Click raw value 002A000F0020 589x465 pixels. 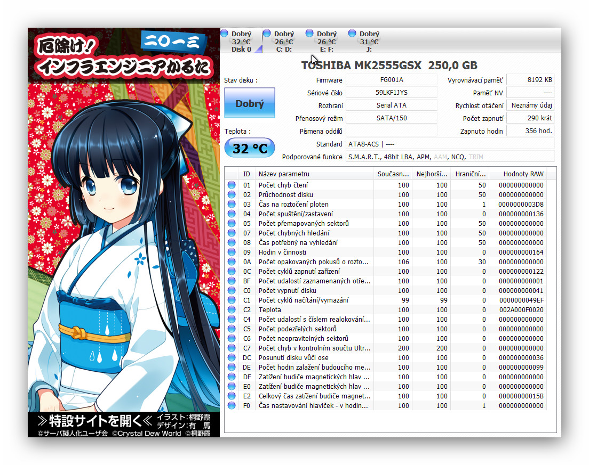(x=521, y=310)
